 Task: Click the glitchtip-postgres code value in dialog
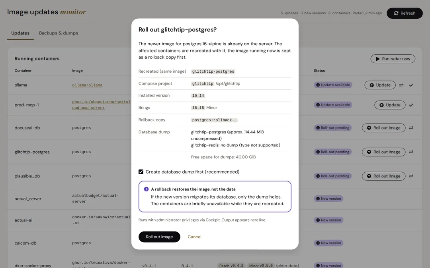click(x=213, y=71)
